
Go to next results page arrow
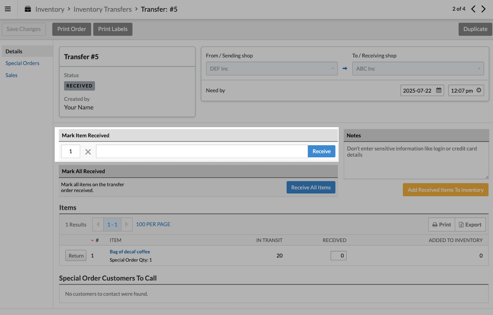pyautogui.click(x=127, y=225)
